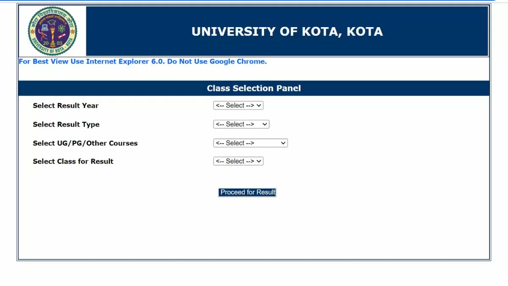The height and width of the screenshot is (286, 508).
Task: Click the Select Result Year label
Action: click(x=66, y=106)
